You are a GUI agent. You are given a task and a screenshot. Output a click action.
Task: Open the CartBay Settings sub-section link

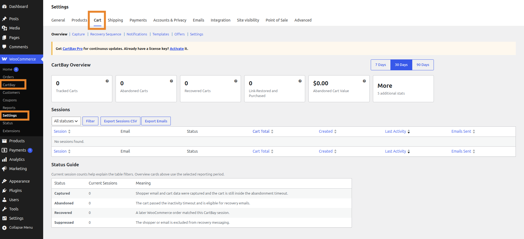pyautogui.click(x=197, y=34)
